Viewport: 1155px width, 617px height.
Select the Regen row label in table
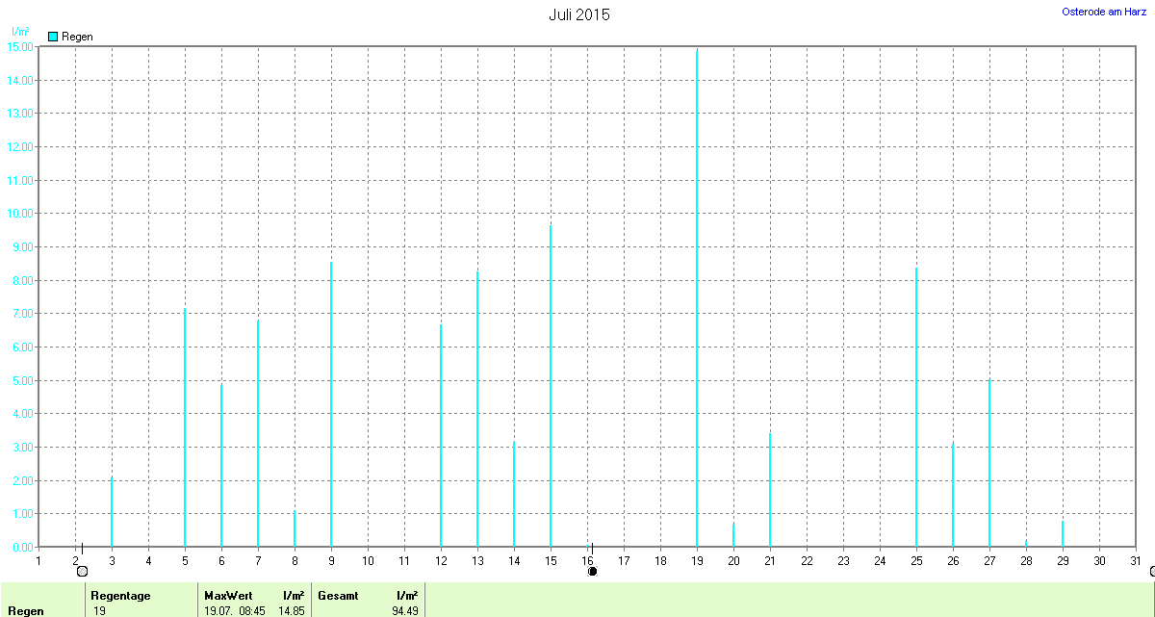pyautogui.click(x=25, y=610)
